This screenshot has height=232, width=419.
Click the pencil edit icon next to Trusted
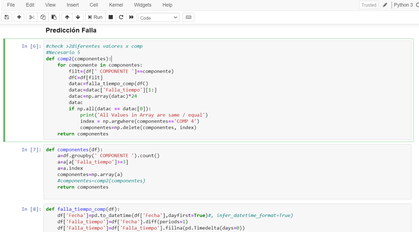pyautogui.click(x=385, y=5)
